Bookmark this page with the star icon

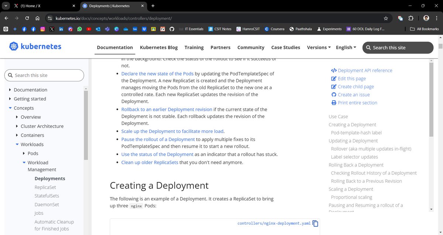click(x=386, y=18)
